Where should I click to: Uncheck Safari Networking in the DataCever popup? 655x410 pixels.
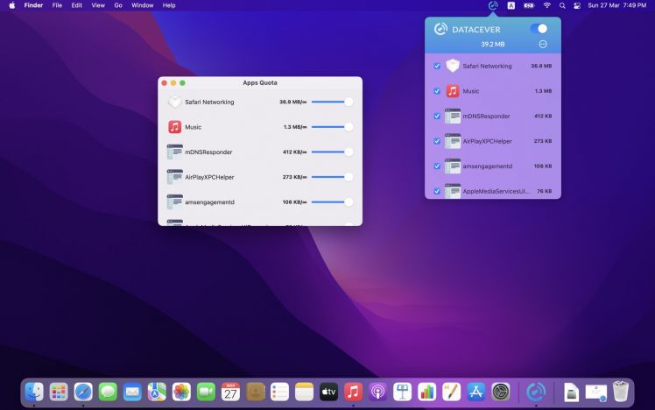click(x=437, y=66)
